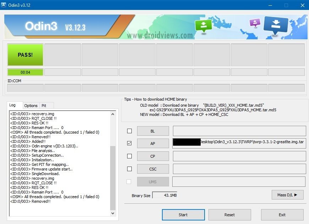Click the Exit button
This screenshot has width=309, height=224.
click(282, 215)
